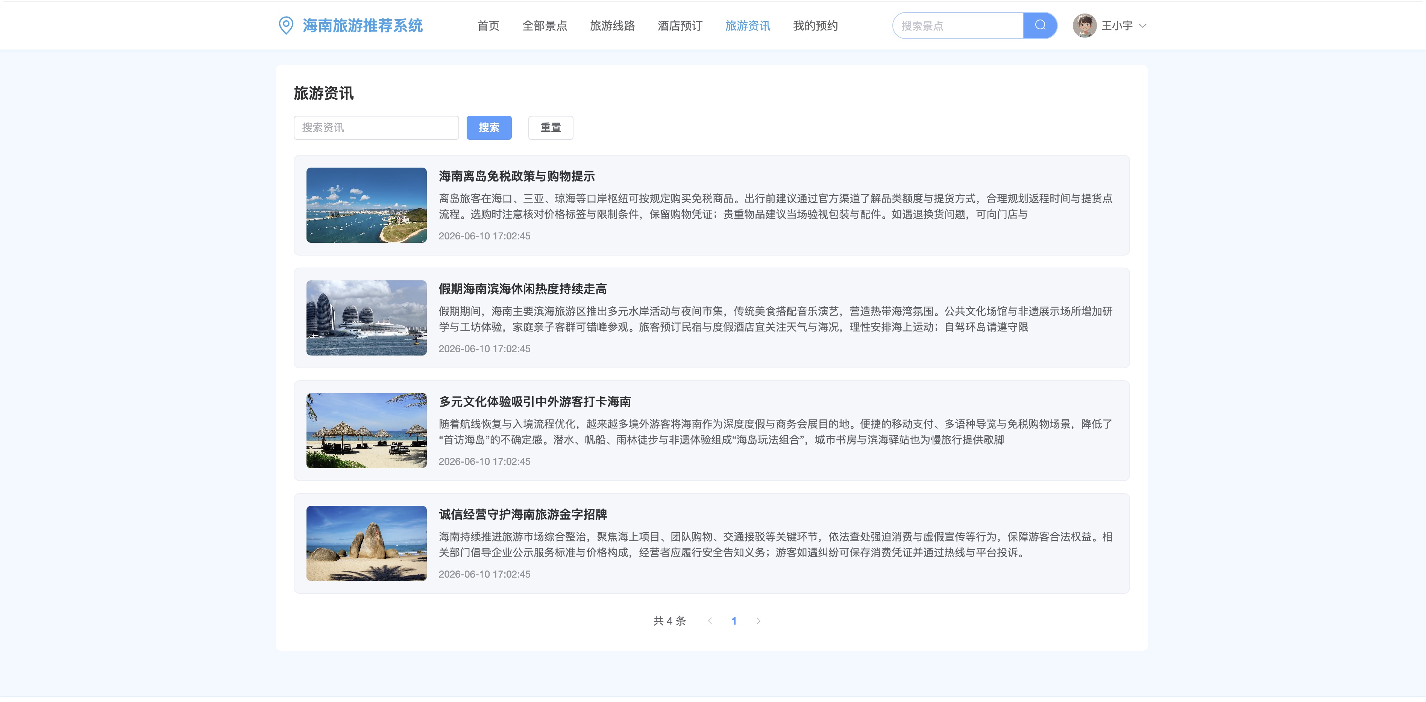Open the 全部景点 menu item
The width and height of the screenshot is (1426, 702).
point(545,26)
